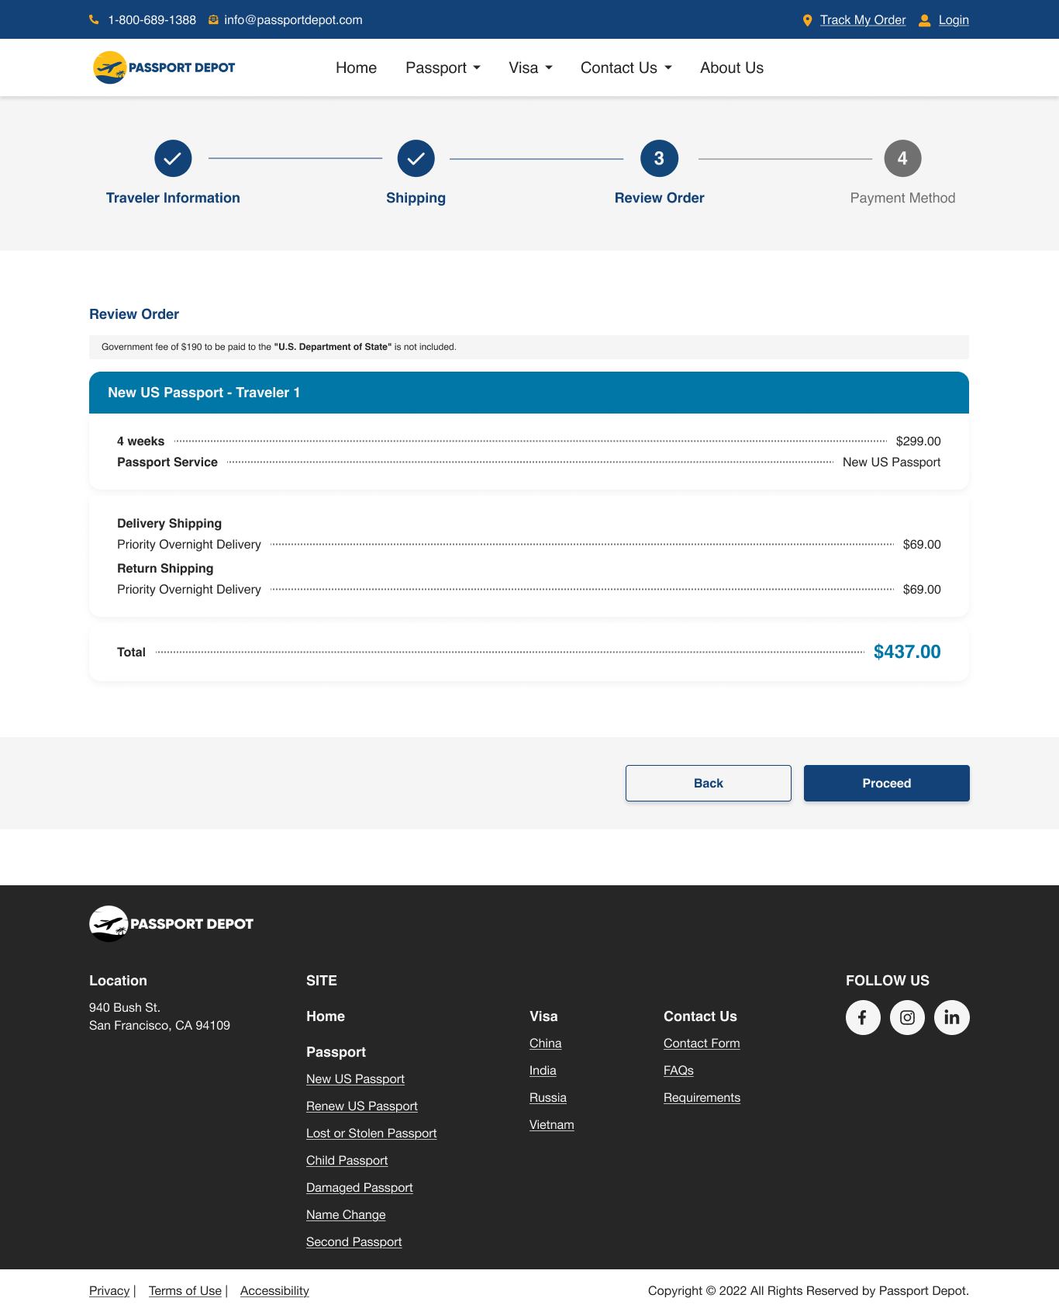
Task: Click the phone icon in top bar
Action: coord(94,20)
